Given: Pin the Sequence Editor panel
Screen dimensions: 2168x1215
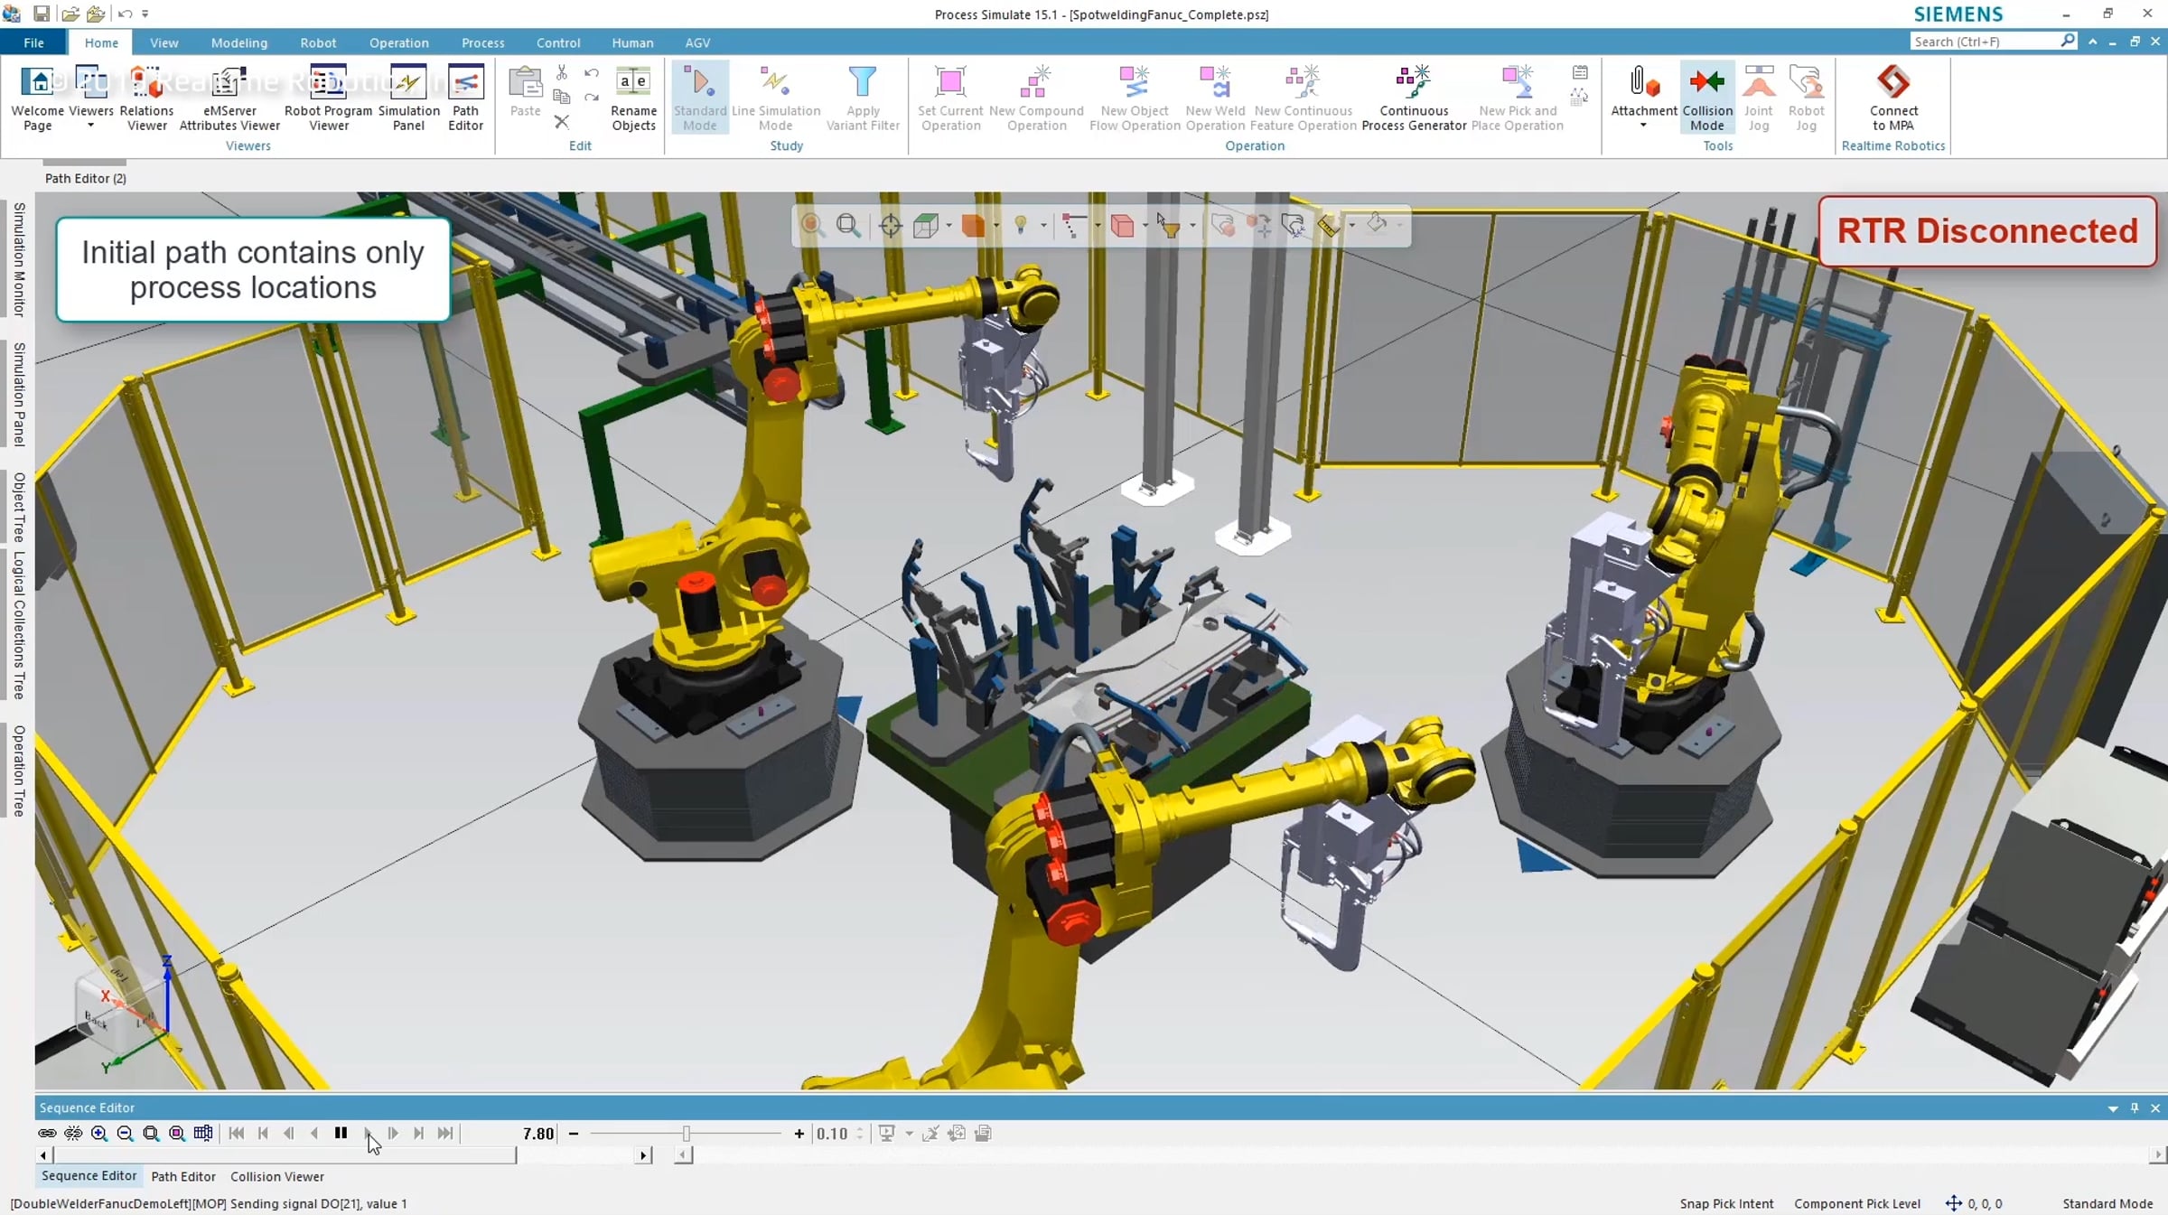Looking at the screenshot, I should 2135,1108.
